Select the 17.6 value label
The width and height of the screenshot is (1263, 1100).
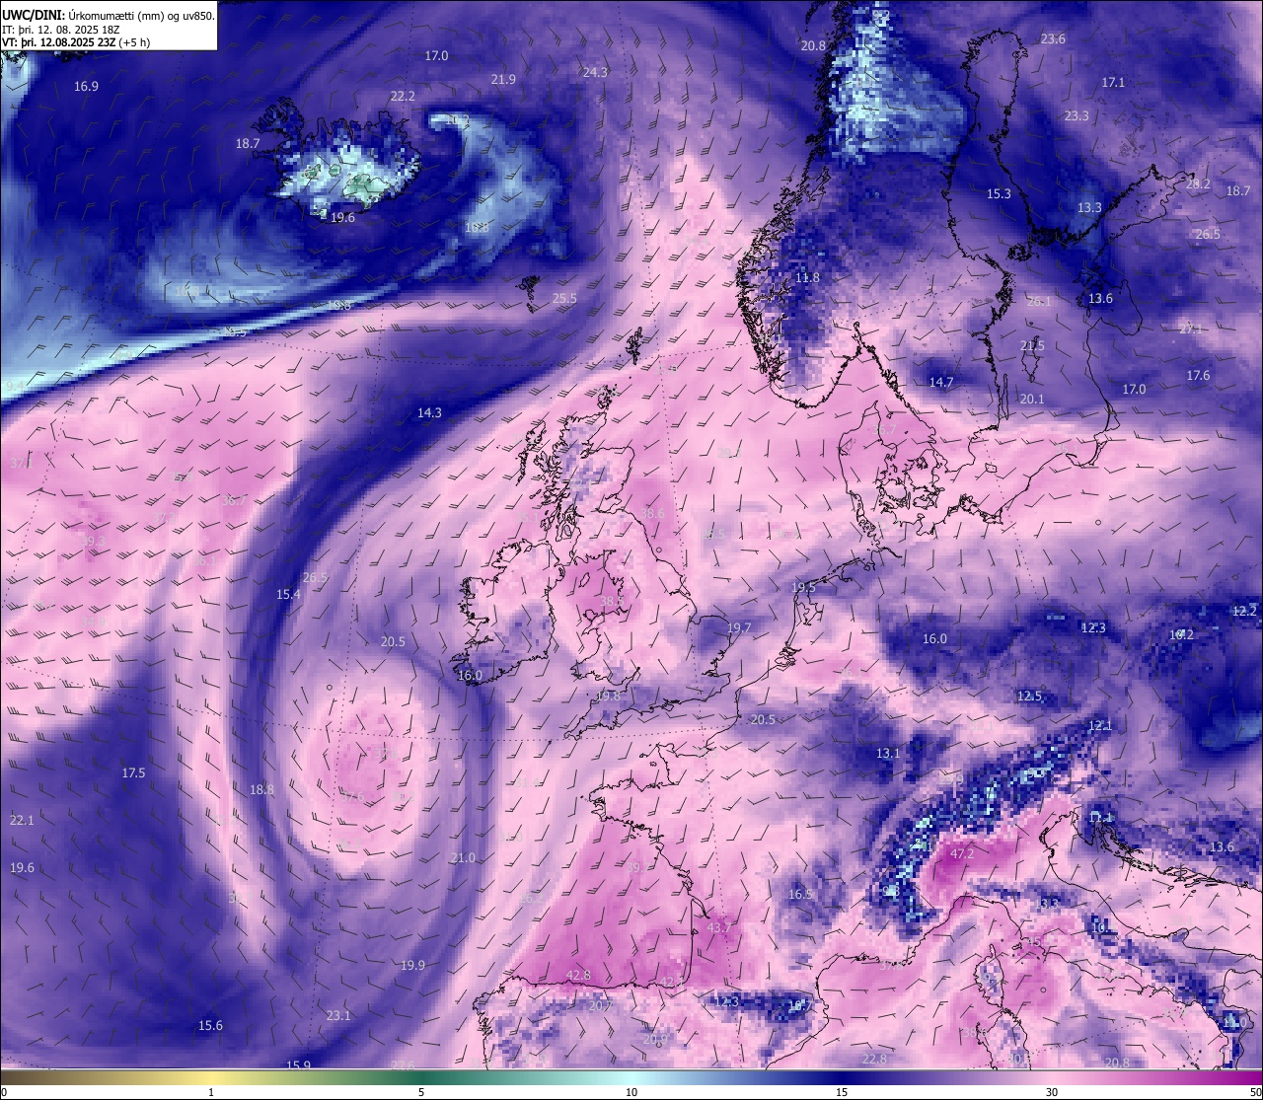1198,376
